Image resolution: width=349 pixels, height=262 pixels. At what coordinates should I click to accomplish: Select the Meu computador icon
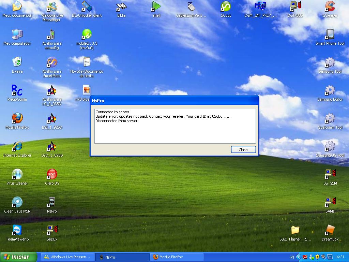click(x=17, y=34)
